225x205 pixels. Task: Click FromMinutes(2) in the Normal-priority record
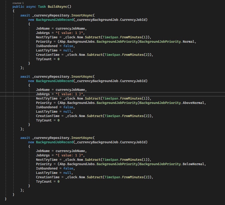click(x=136, y=55)
